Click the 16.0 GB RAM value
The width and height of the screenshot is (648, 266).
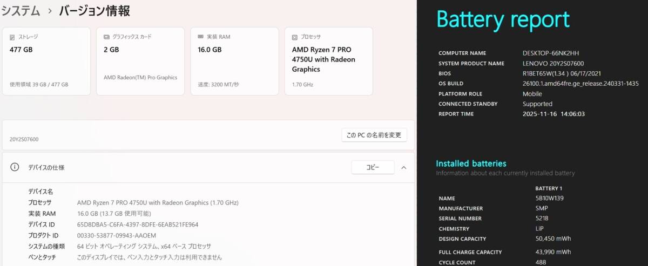(x=210, y=50)
